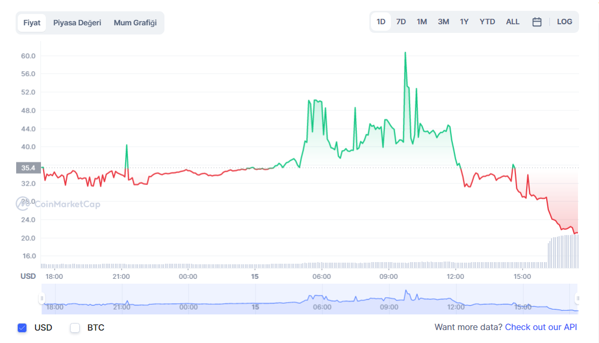Click the 60.0 peak on price chart
This screenshot has width=599, height=343.
[x=405, y=53]
